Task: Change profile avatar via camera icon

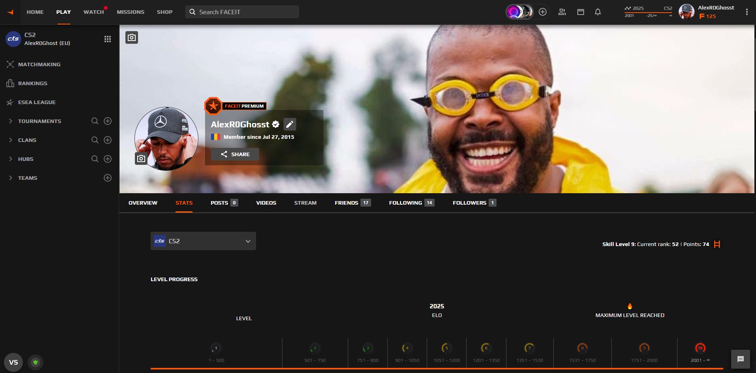Action: (x=141, y=159)
